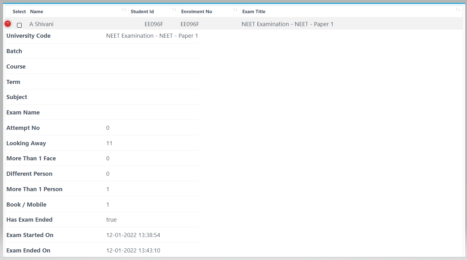Click the Enrolment No header label
467x260 pixels.
pos(196,12)
